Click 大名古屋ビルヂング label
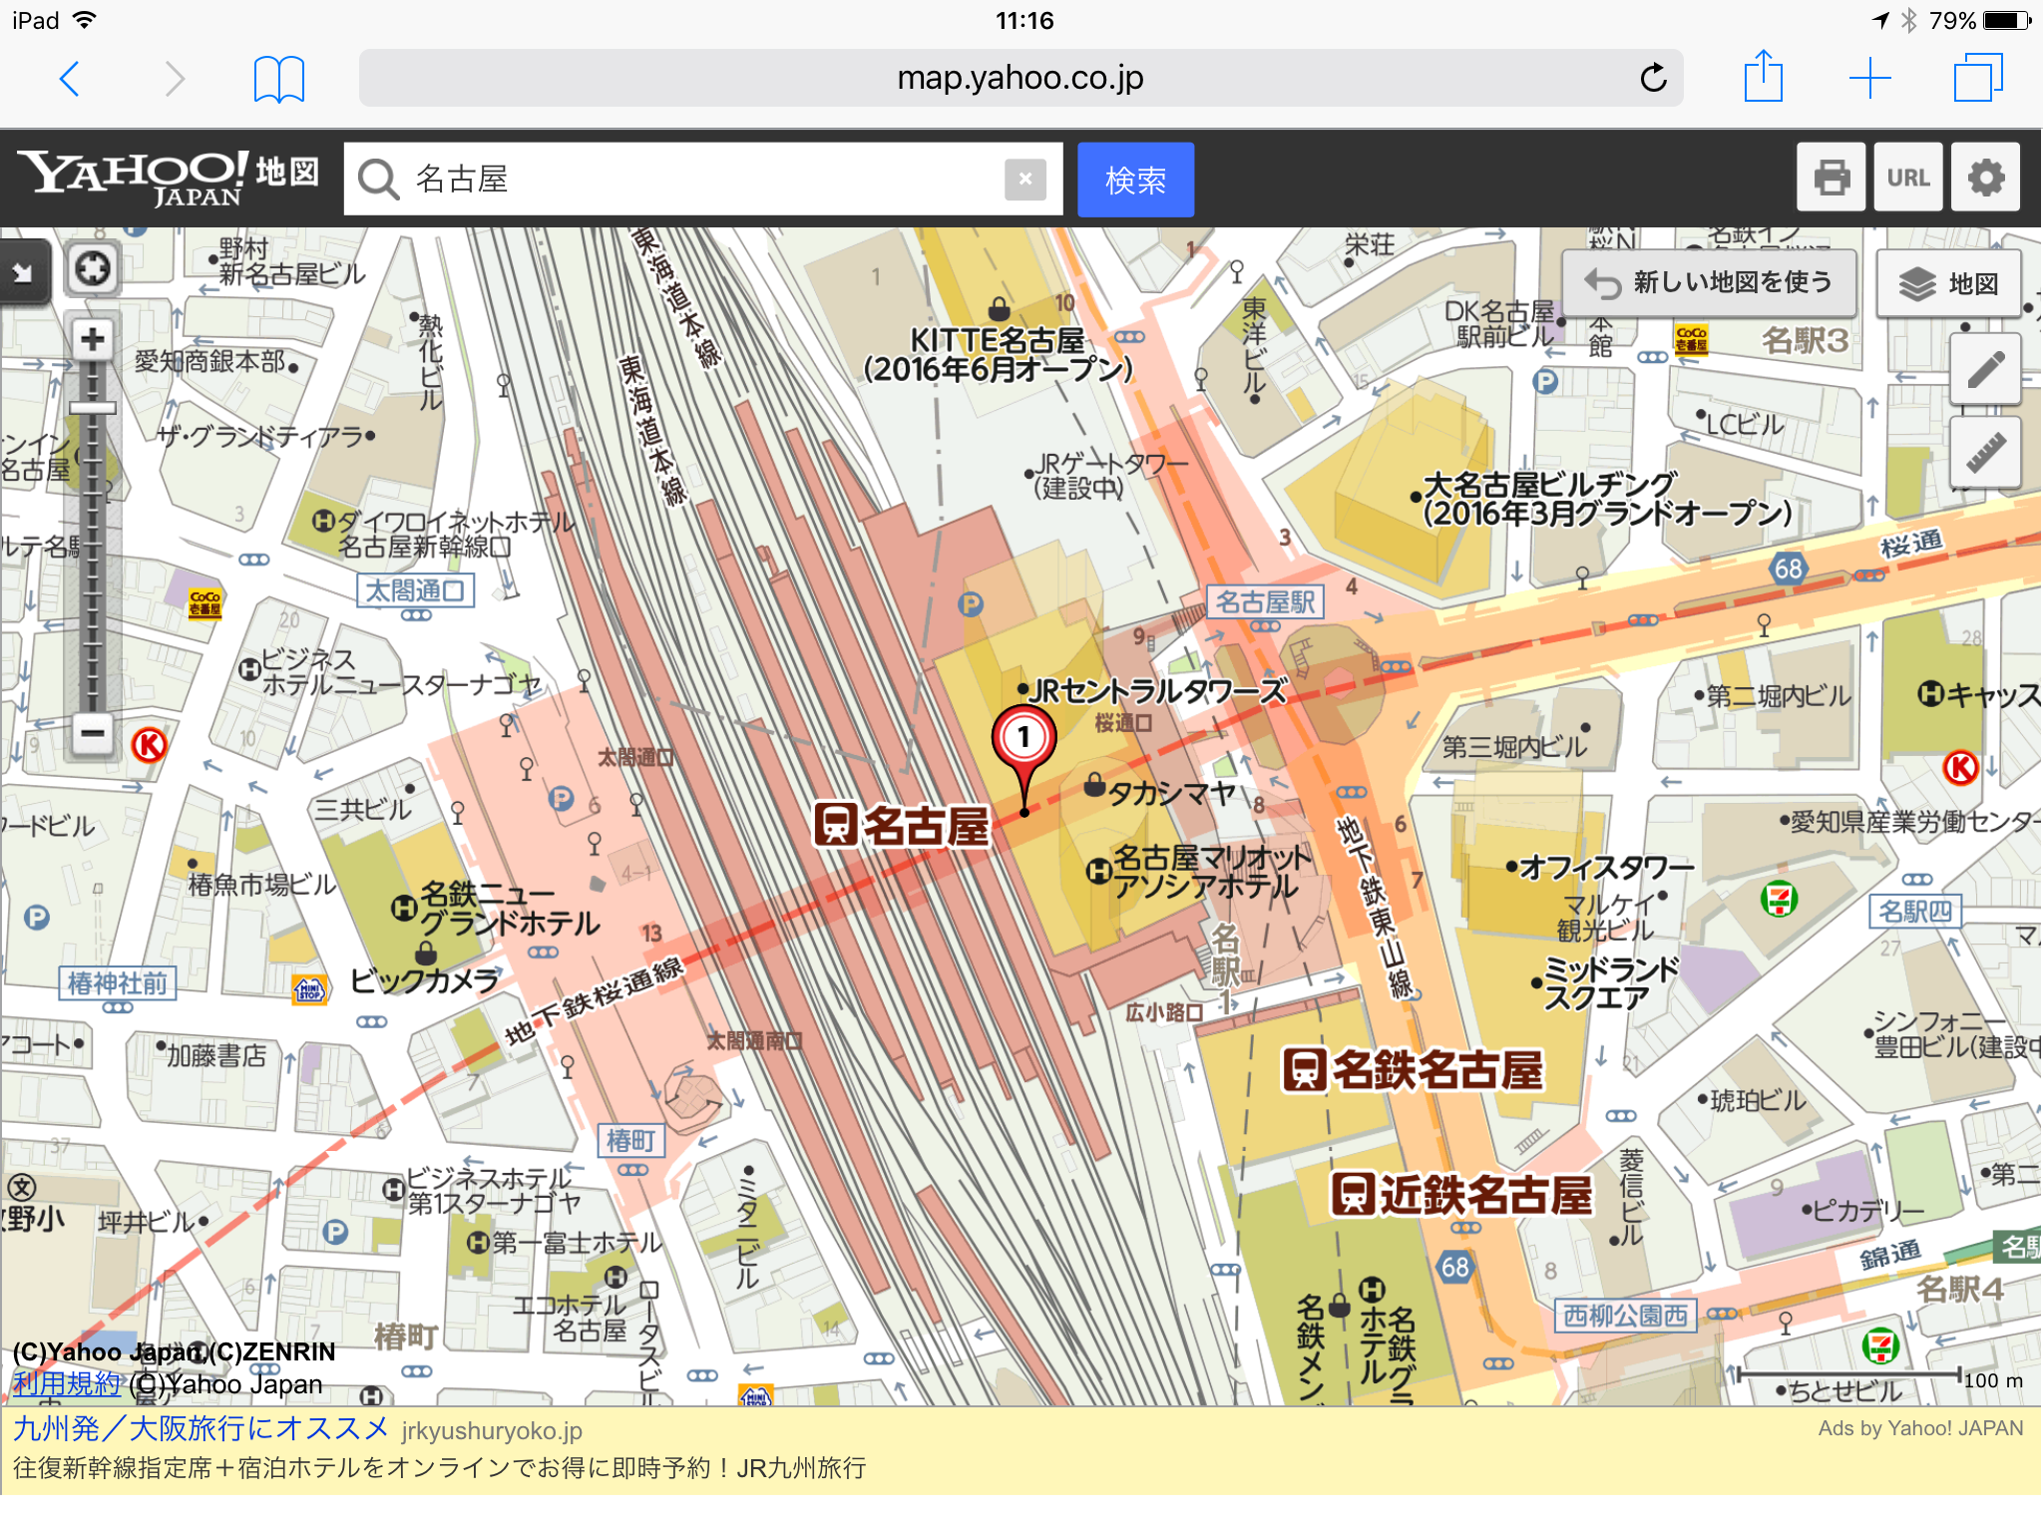Image resolution: width=2043 pixels, height=1532 pixels. [1607, 499]
